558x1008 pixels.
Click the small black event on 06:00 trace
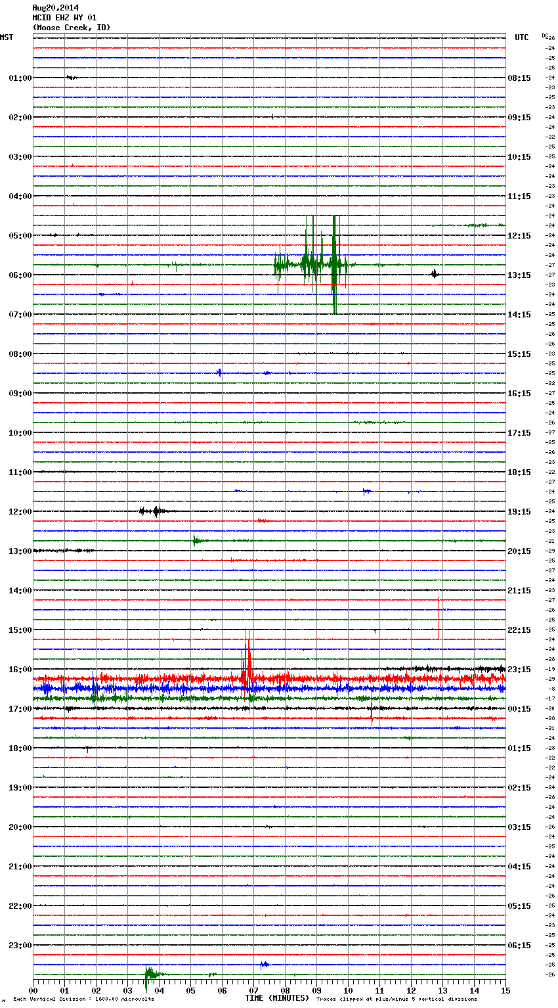pos(435,274)
